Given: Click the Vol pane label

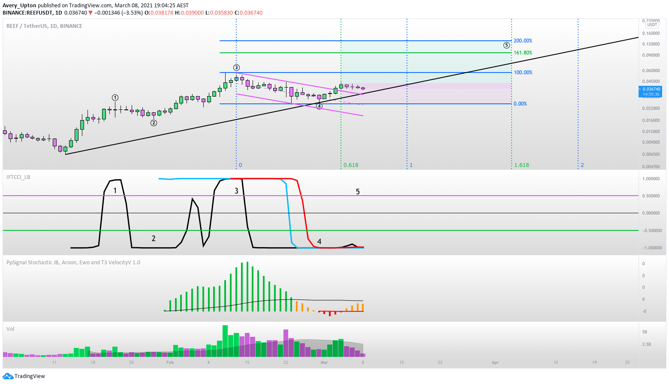Looking at the screenshot, I should point(10,329).
